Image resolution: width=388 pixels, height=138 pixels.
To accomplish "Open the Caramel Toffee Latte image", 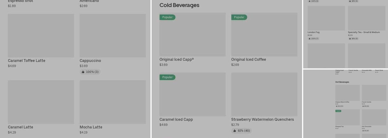I will point(41,36).
